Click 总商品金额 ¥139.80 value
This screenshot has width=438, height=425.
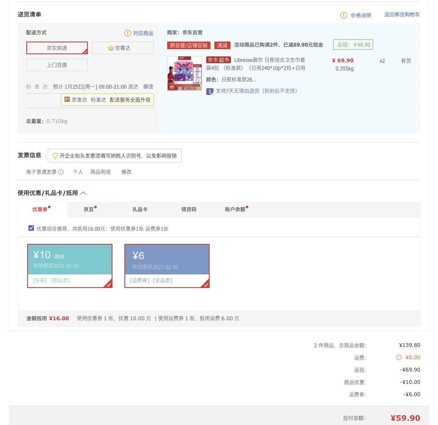410,345
